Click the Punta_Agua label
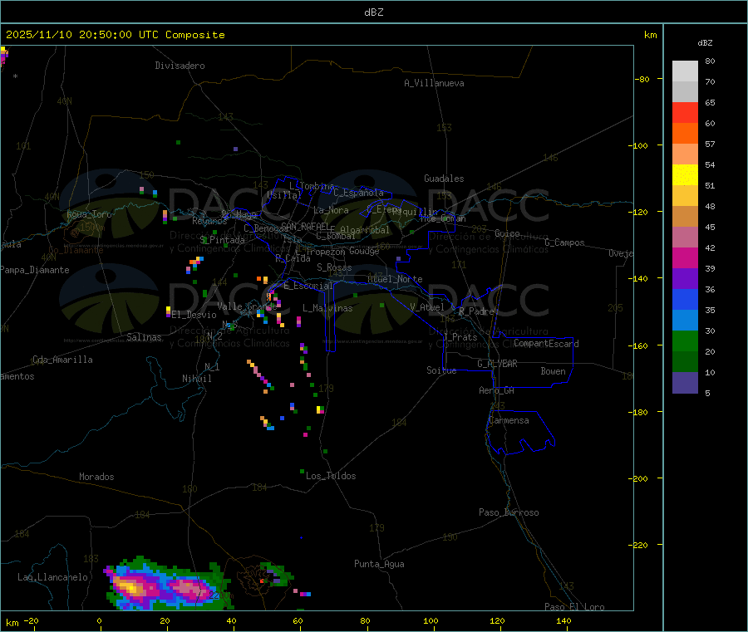The image size is (748, 632). [379, 565]
